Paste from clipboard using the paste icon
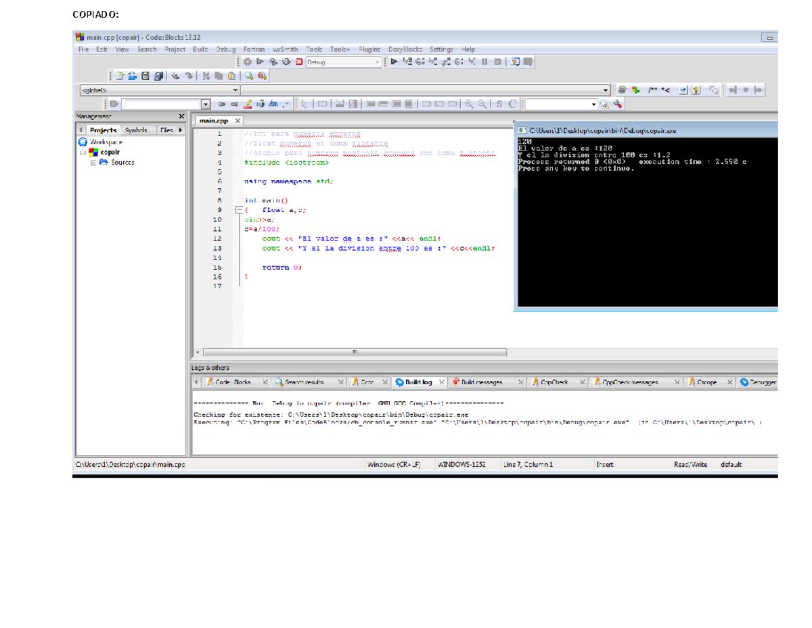 (x=231, y=75)
